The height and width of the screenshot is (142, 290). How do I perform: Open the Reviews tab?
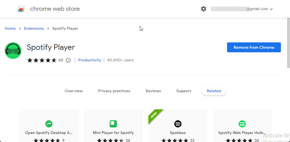(153, 91)
